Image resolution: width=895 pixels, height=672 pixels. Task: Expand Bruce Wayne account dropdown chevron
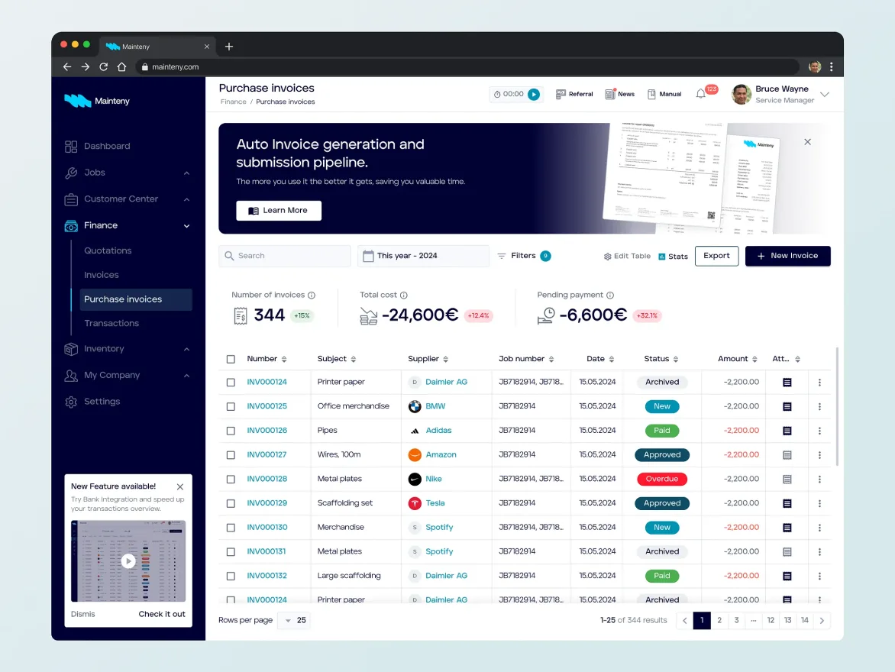pos(824,94)
